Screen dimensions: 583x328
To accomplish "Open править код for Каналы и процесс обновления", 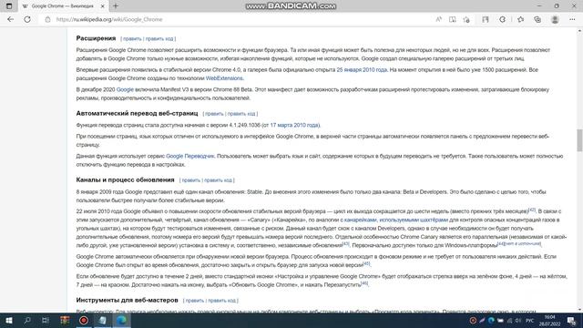I will pyautogui.click(x=218, y=180).
